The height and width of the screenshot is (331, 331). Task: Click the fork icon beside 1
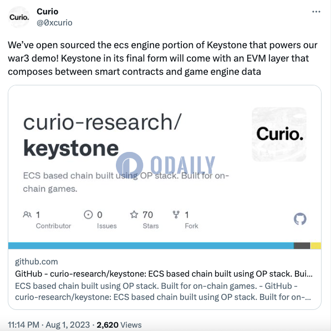point(176,215)
